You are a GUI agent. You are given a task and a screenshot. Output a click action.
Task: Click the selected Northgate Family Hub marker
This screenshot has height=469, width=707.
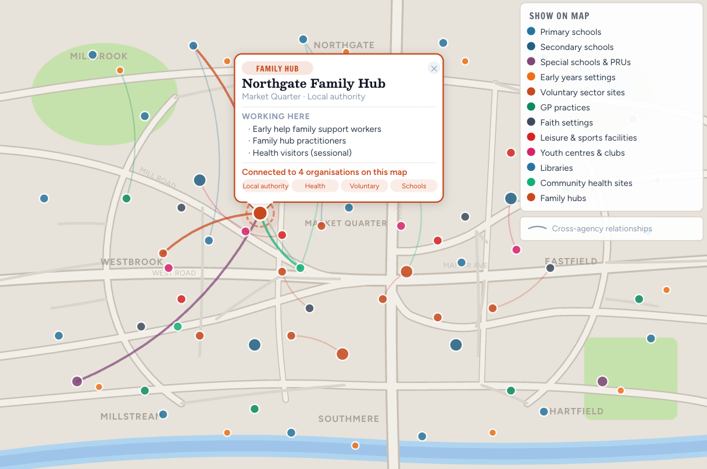pyautogui.click(x=260, y=213)
